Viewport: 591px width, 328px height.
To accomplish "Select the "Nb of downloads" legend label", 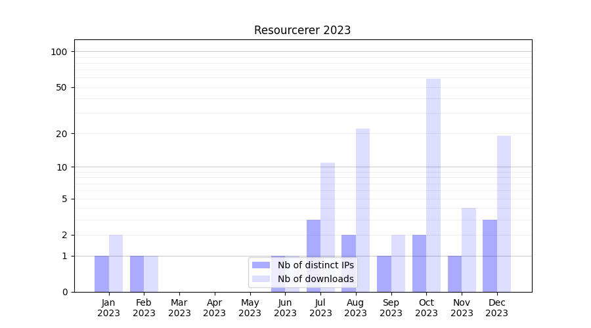I will coord(315,279).
